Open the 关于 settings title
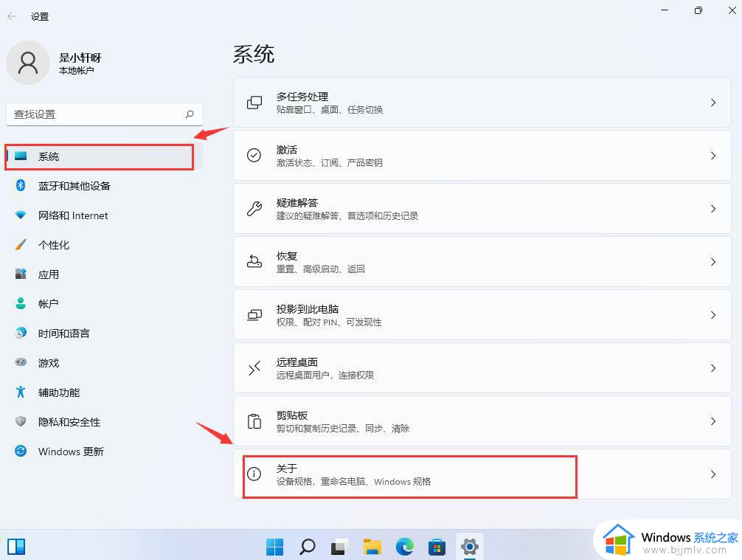 287,469
